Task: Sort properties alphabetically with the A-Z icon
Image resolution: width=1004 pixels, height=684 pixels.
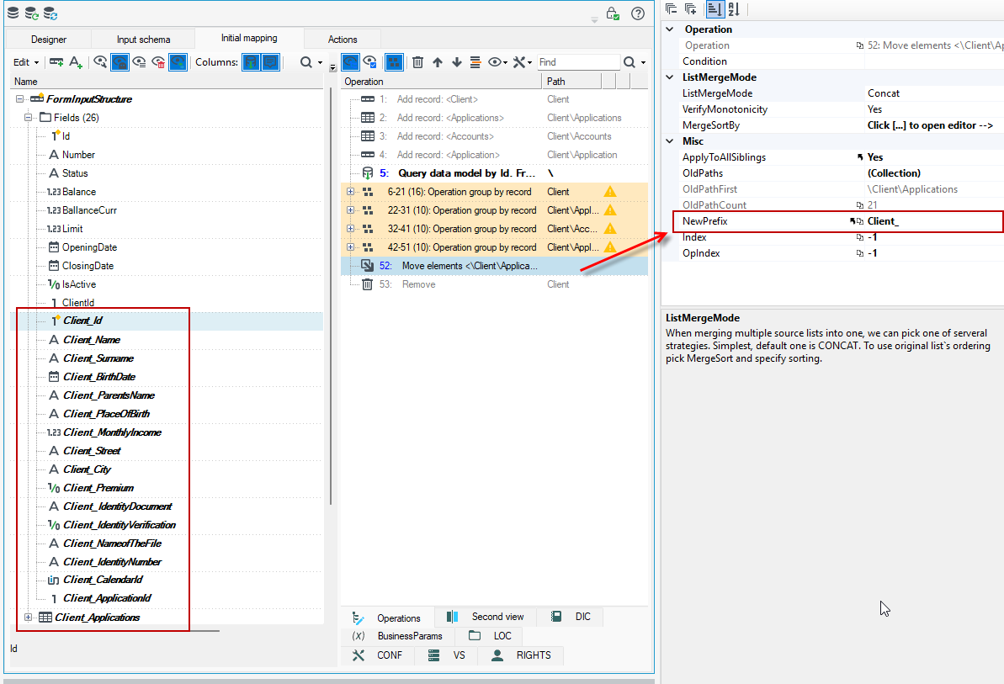Action: [734, 9]
